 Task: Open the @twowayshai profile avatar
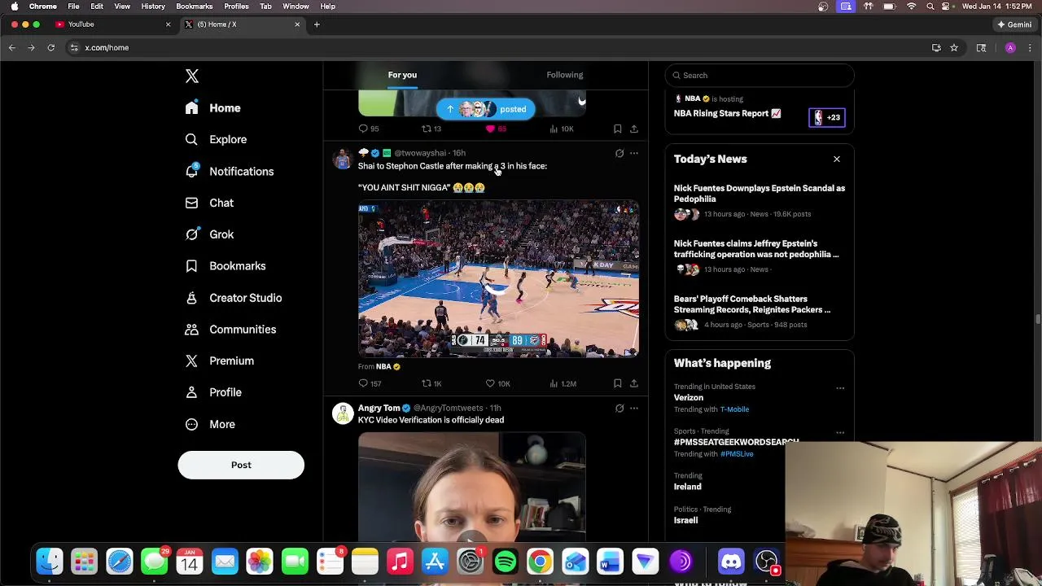tap(343, 159)
